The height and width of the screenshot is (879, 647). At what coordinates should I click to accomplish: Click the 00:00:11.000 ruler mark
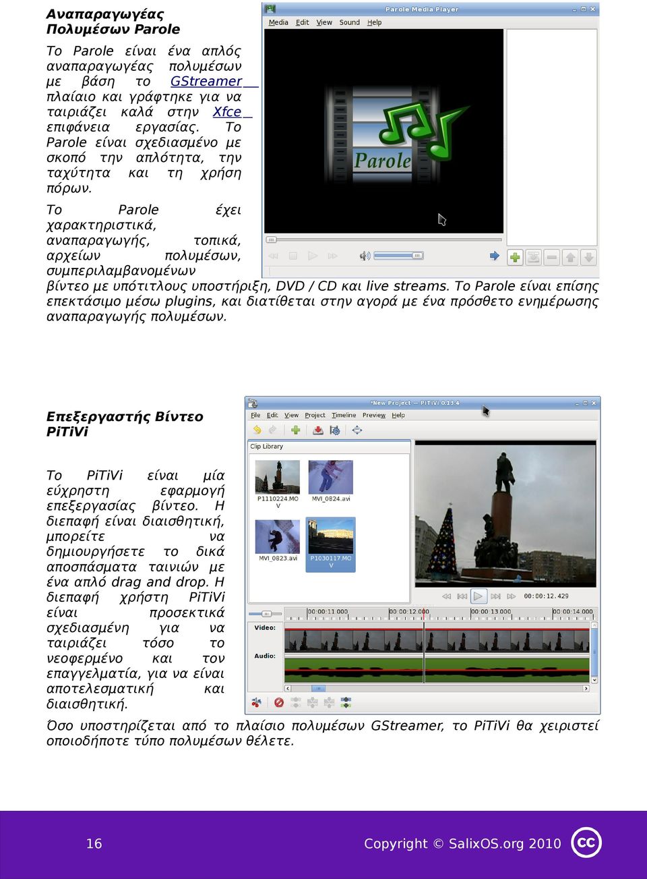tap(328, 612)
